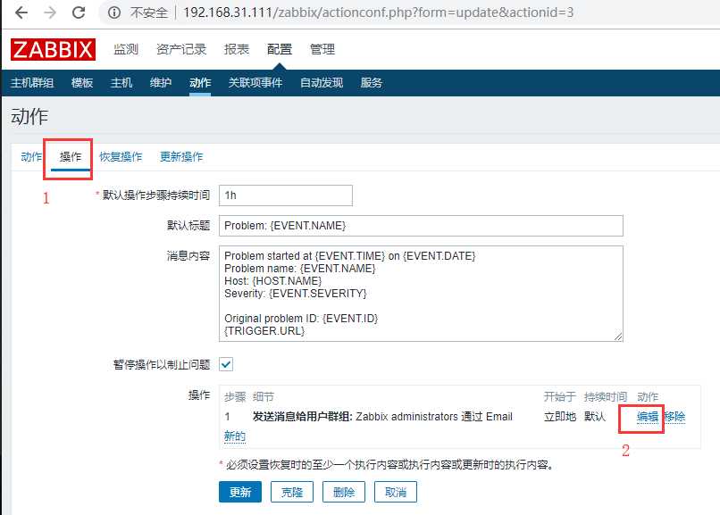The width and height of the screenshot is (720, 515).
Task: Click the 新的 link to add operation
Action: tap(235, 436)
